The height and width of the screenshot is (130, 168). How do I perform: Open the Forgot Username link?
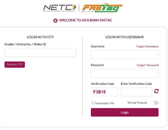pyautogui.click(x=147, y=46)
